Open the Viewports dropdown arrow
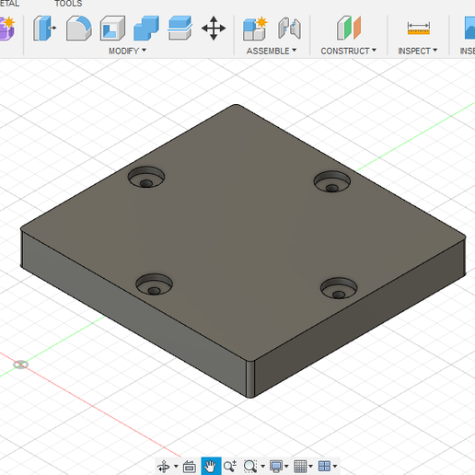This screenshot has width=475, height=475. (335, 467)
